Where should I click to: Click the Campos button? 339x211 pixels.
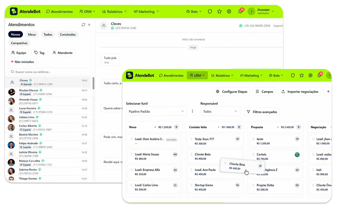coord(265,91)
